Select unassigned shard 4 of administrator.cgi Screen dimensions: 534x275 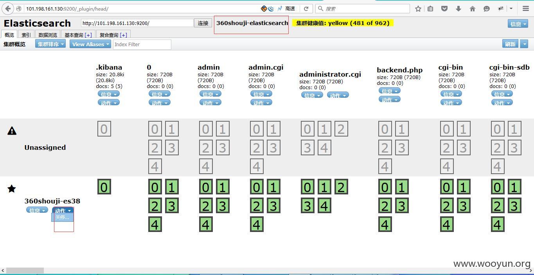(x=324, y=148)
